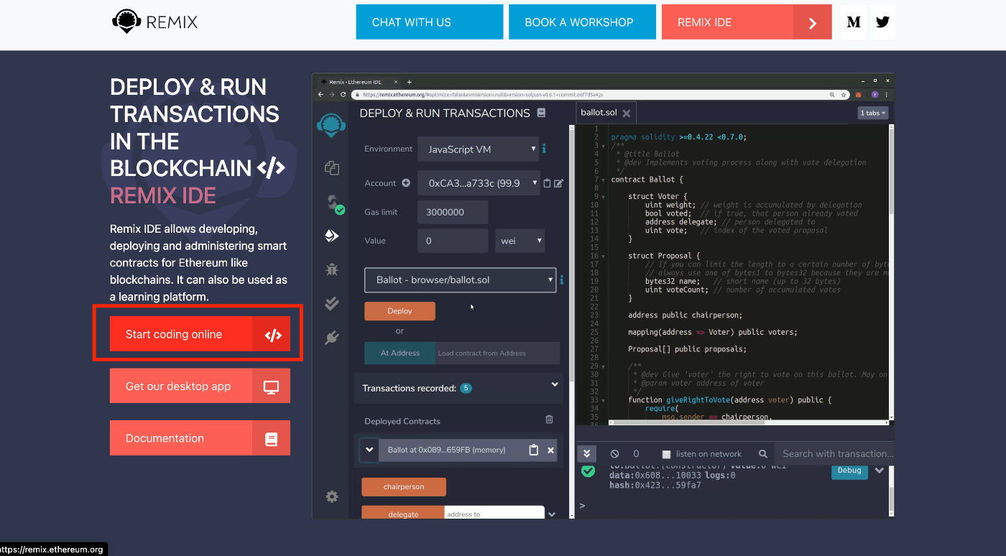
Task: Click the embedded browser URL bar
Action: (x=589, y=94)
